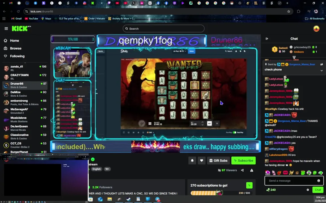Viewport: 326px width, 203px height.
Task: Select the green chat-bubble emote
Action: [315, 173]
